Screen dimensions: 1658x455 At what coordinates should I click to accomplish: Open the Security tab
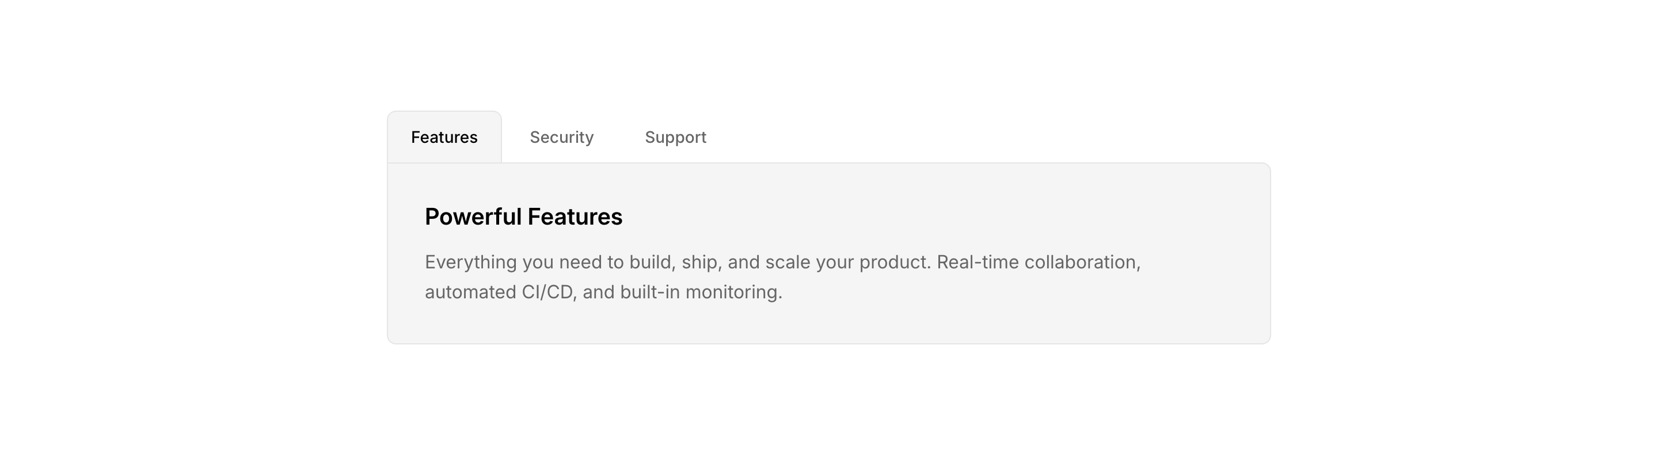click(561, 137)
